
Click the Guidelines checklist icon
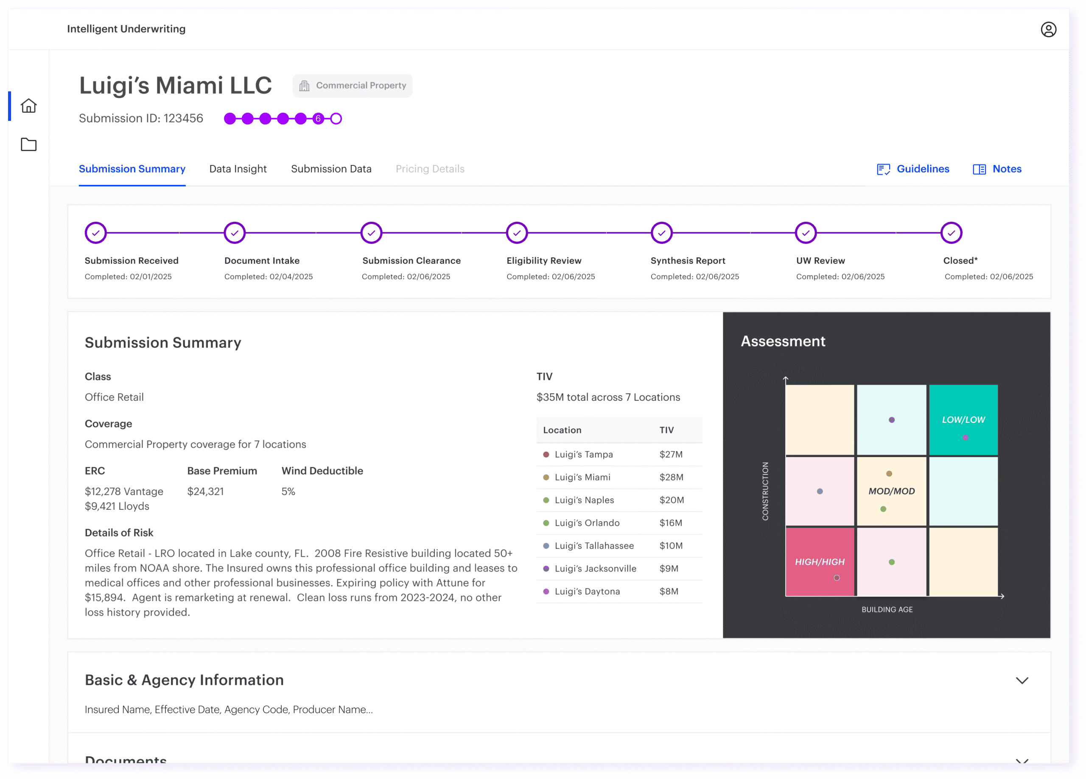click(883, 170)
